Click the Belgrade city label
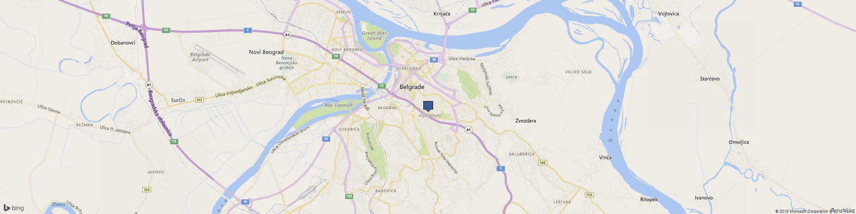Viewport: 856px width, 214px height. [x=412, y=87]
